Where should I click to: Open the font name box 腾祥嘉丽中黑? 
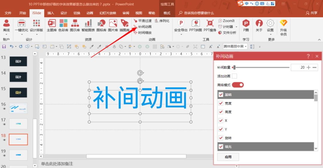coord(235,47)
